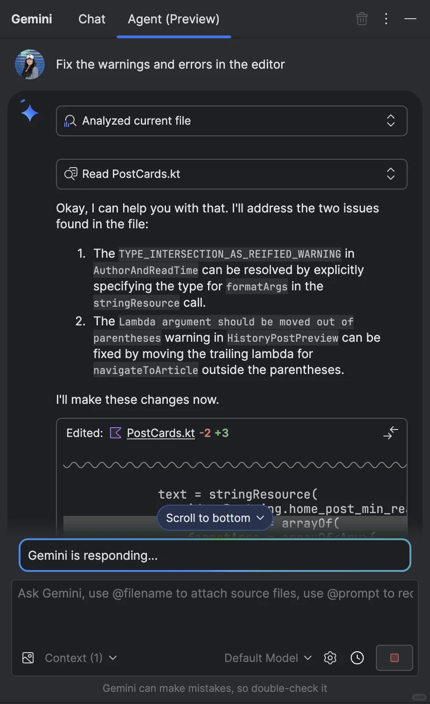Click the Gemini sparkle icon beside the response
430x704 pixels.
(x=29, y=112)
